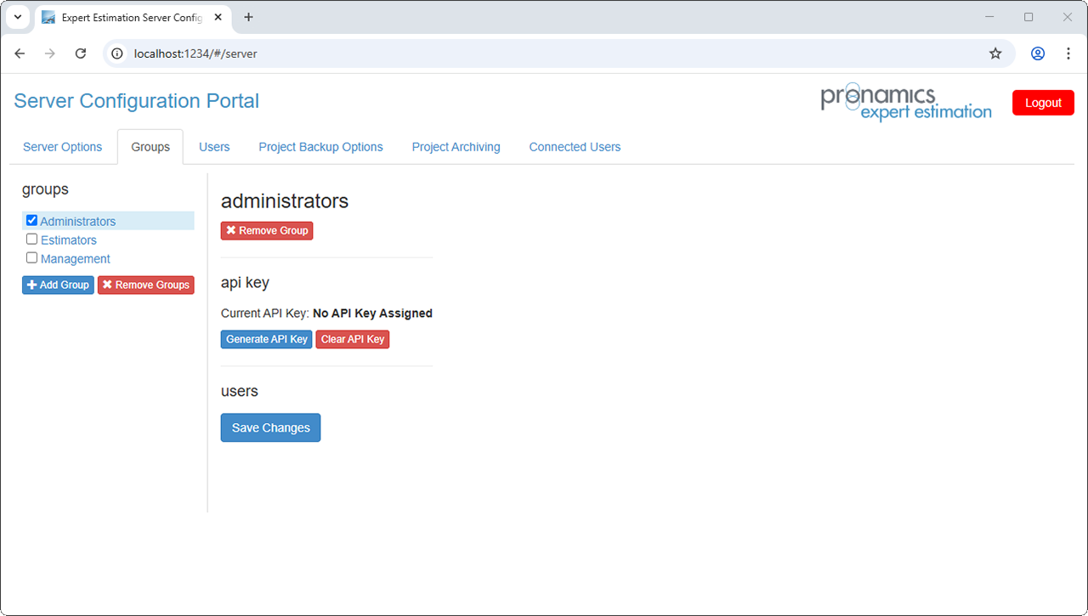The image size is (1088, 616).
Task: Click the browser reload icon
Action: pos(81,54)
